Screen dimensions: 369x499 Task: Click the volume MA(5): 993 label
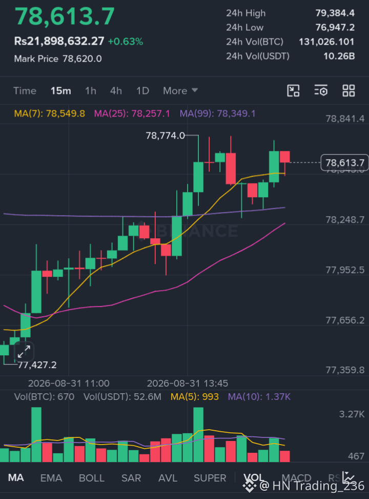tap(195, 396)
